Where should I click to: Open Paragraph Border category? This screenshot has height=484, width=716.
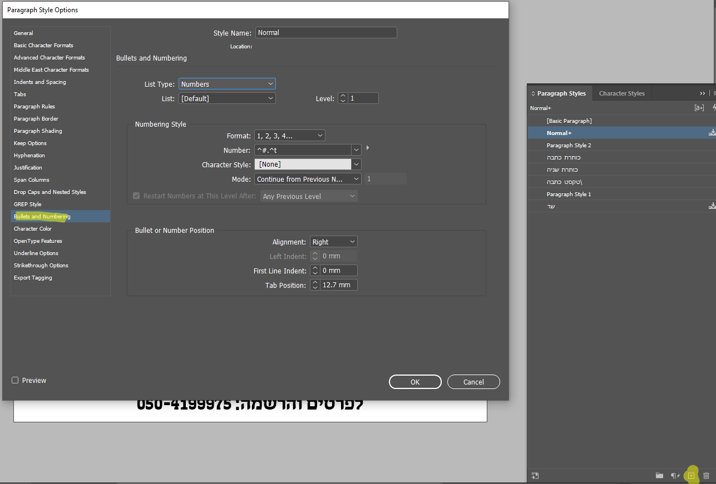[x=61, y=119]
